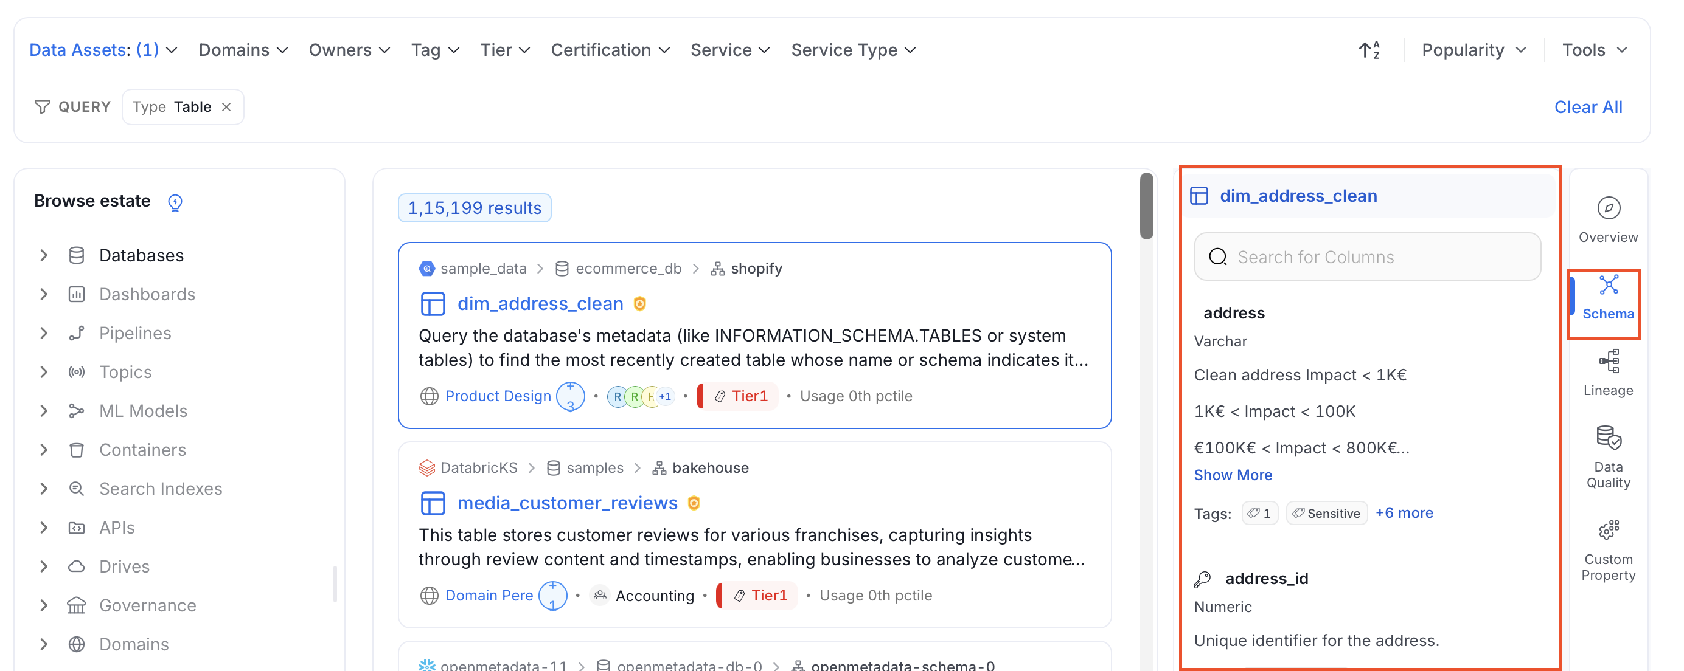The width and height of the screenshot is (1684, 671).
Task: Click the ML Models icon
Action: click(x=77, y=411)
